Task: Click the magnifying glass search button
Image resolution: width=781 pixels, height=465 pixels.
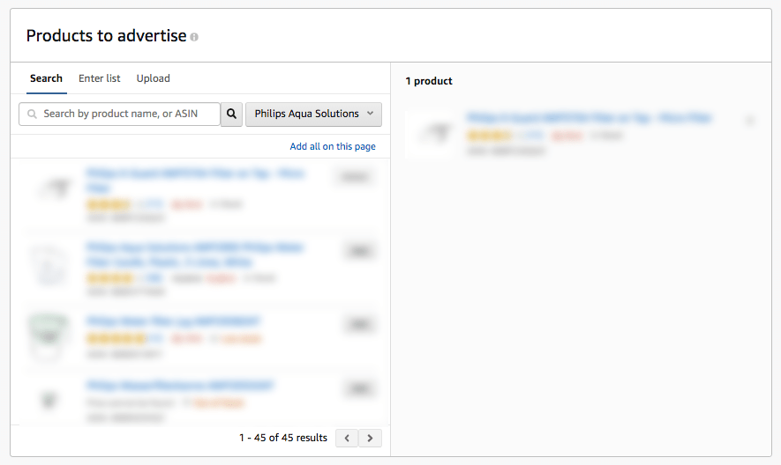Action: point(231,114)
